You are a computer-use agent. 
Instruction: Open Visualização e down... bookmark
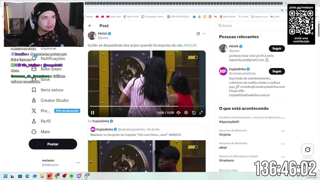[x=153, y=17]
